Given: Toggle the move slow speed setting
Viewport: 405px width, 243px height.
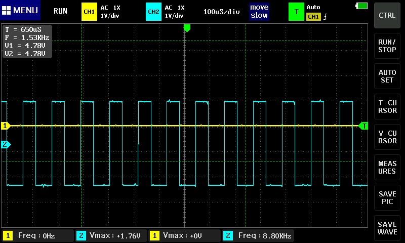Looking at the screenshot, I should pos(259,11).
